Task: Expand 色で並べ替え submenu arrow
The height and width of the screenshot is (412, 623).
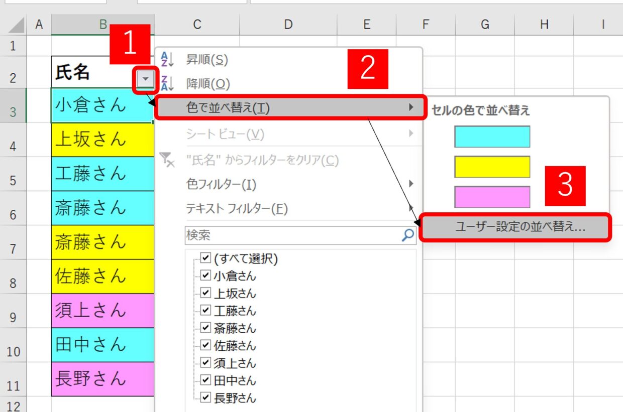Action: pos(411,107)
